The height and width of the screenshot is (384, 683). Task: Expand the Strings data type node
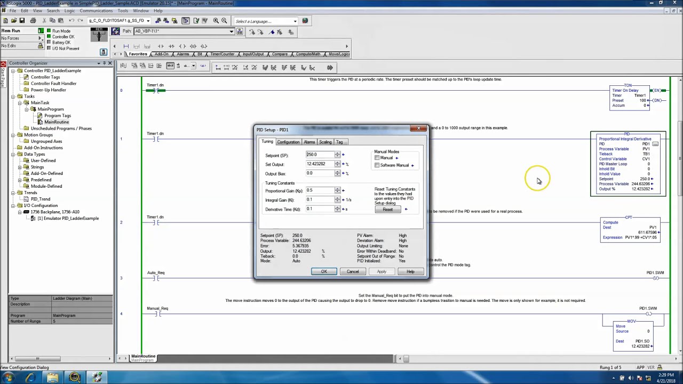click(20, 167)
